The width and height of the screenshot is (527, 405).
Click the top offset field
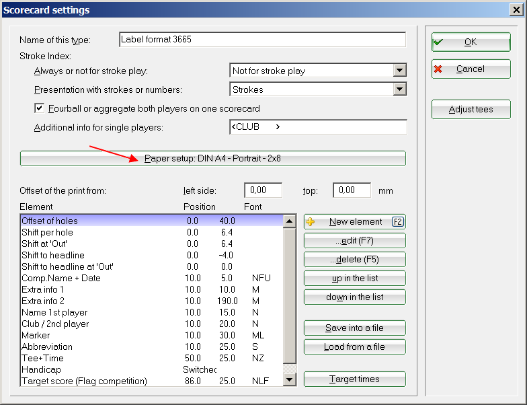point(352,190)
